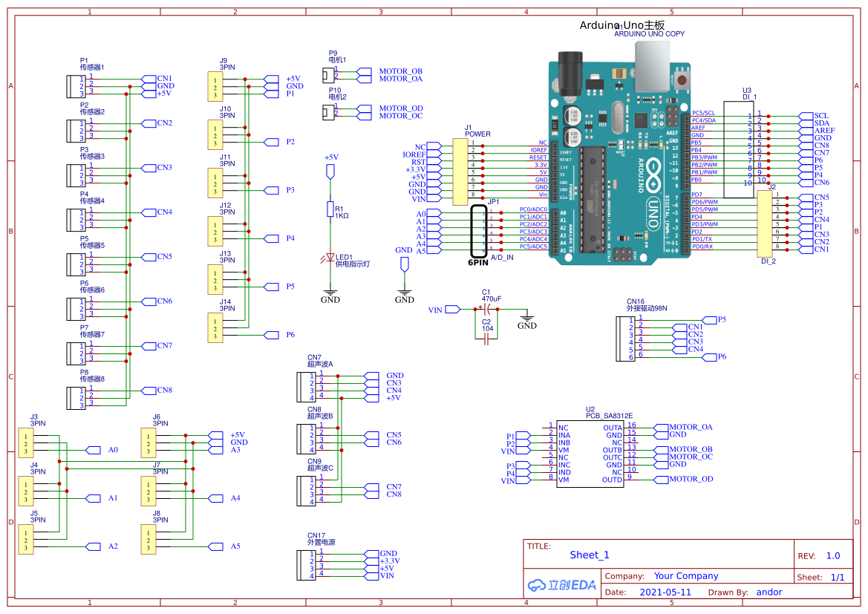Click the "A0" net port beside JP1

[434, 214]
